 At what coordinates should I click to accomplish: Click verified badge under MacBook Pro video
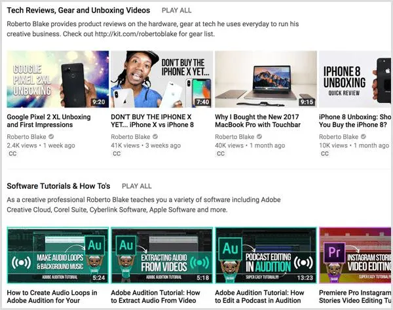259,136
